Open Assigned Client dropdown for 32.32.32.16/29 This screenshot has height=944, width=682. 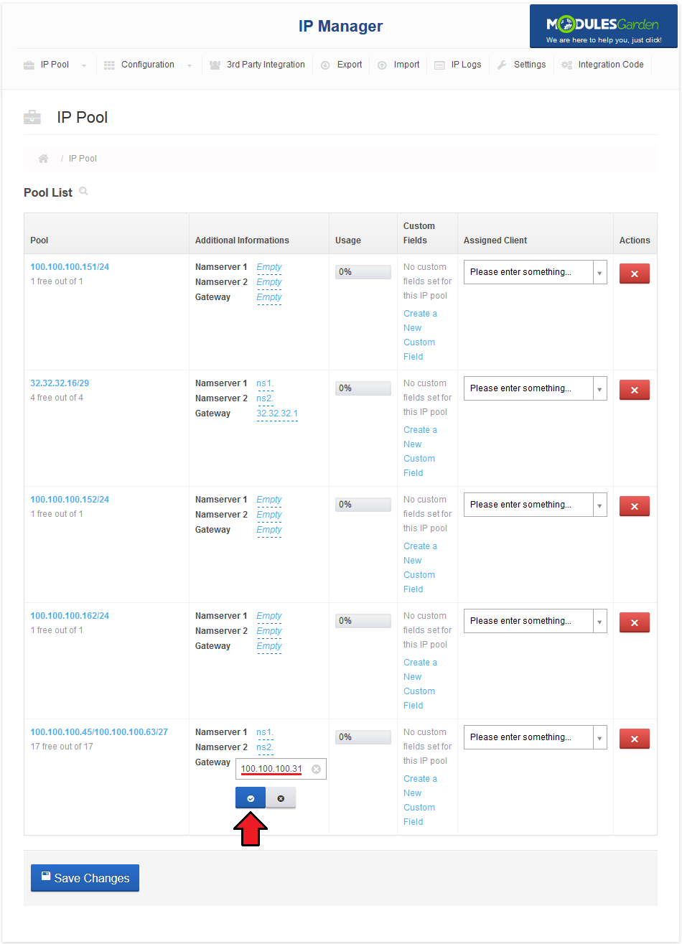[536, 388]
